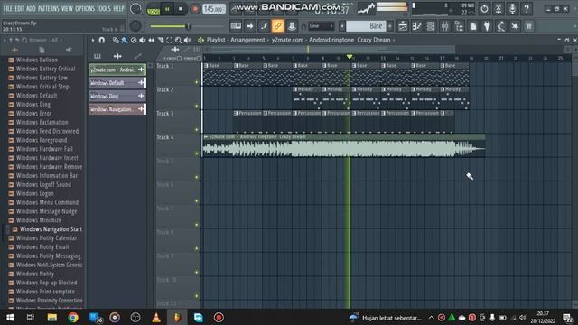Open the Mixer icon

(445, 26)
